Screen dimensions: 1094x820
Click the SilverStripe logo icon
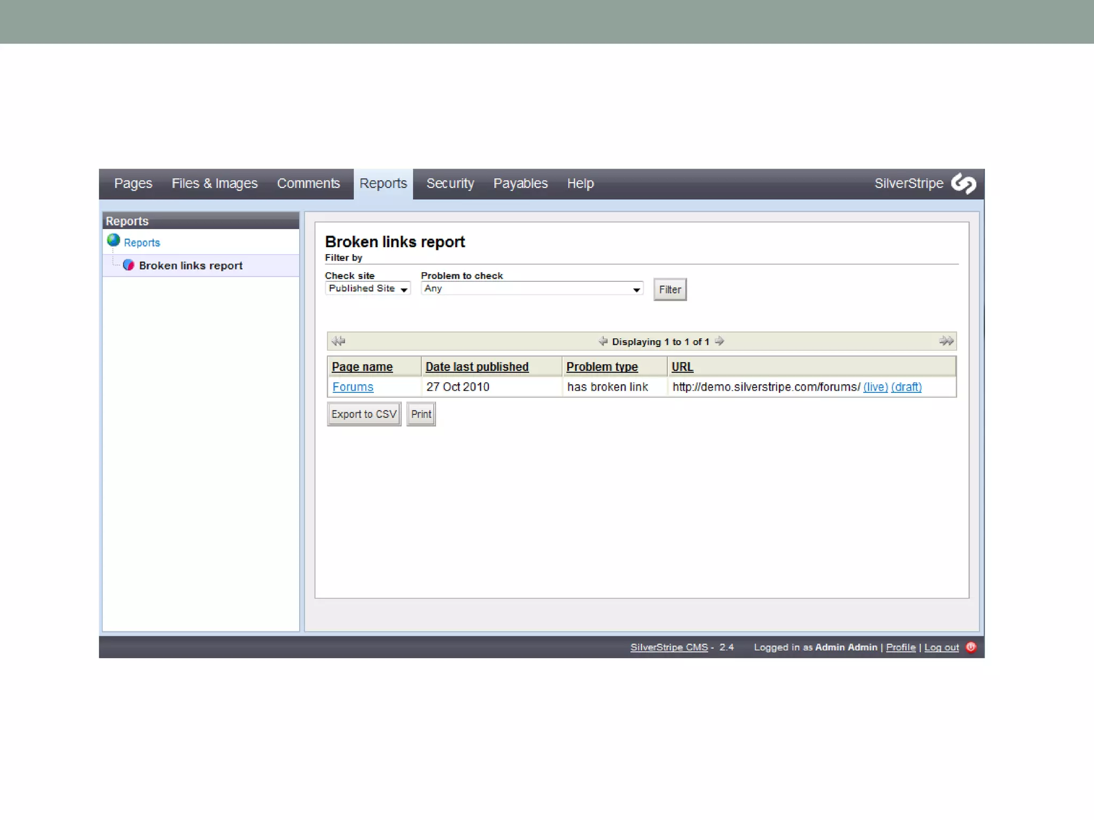click(x=964, y=184)
